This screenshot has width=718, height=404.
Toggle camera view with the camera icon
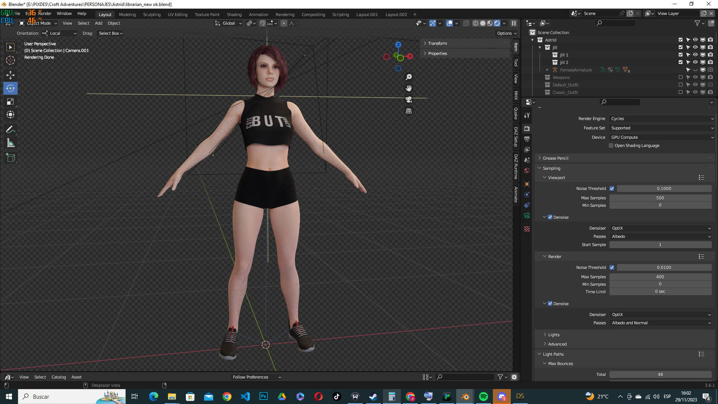point(409,100)
